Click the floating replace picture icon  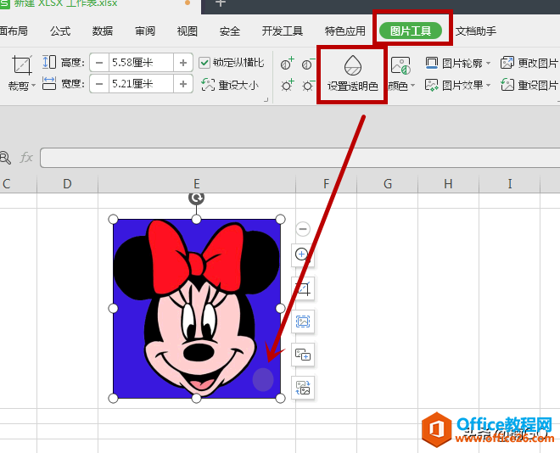(303, 388)
